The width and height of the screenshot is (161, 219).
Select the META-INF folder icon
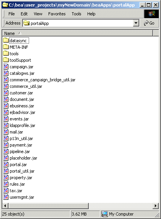click(x=6, y=47)
